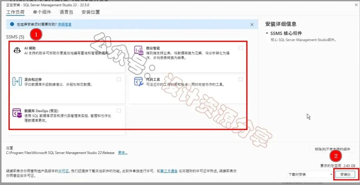Click the install path C:\Program Files text
This screenshot has height=185, width=360.
click(x=60, y=153)
